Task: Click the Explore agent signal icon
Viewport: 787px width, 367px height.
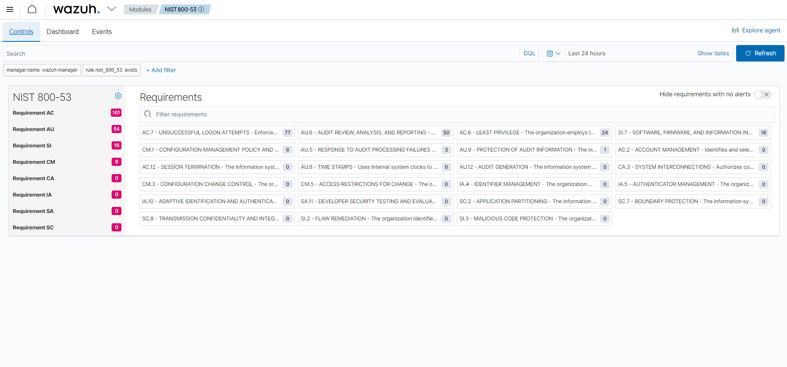Action: tap(735, 30)
